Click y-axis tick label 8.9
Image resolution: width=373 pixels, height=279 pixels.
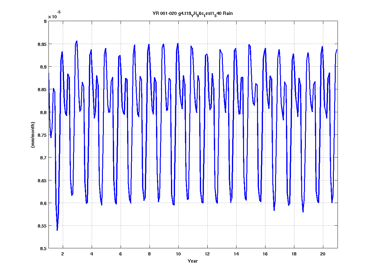click(x=43, y=67)
